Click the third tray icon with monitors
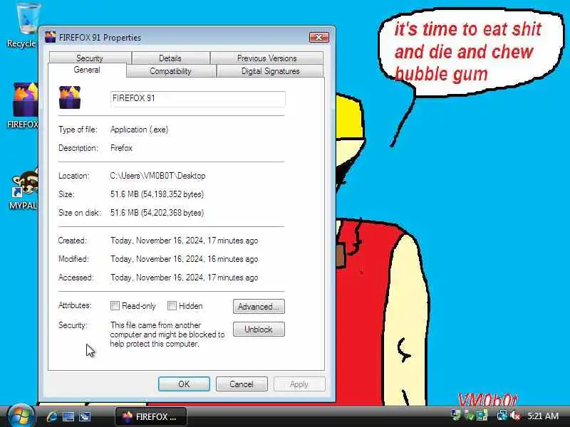The width and height of the screenshot is (570, 427). 482,416
